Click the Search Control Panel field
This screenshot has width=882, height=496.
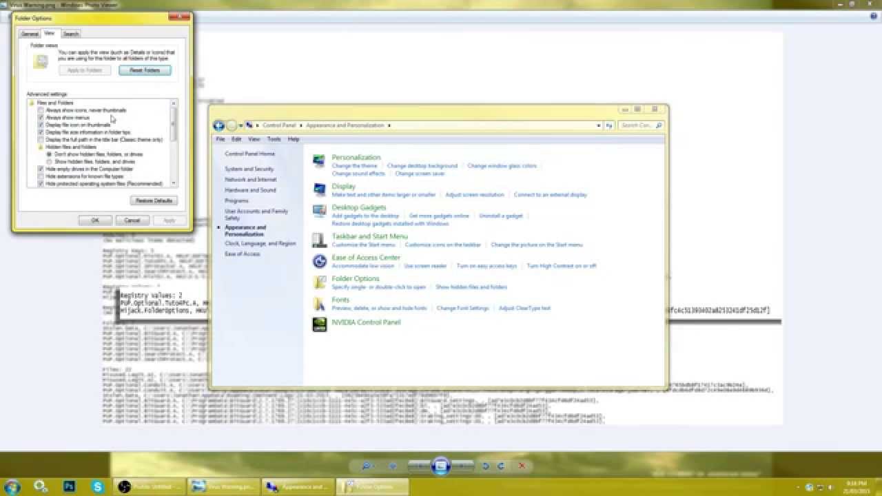point(641,125)
